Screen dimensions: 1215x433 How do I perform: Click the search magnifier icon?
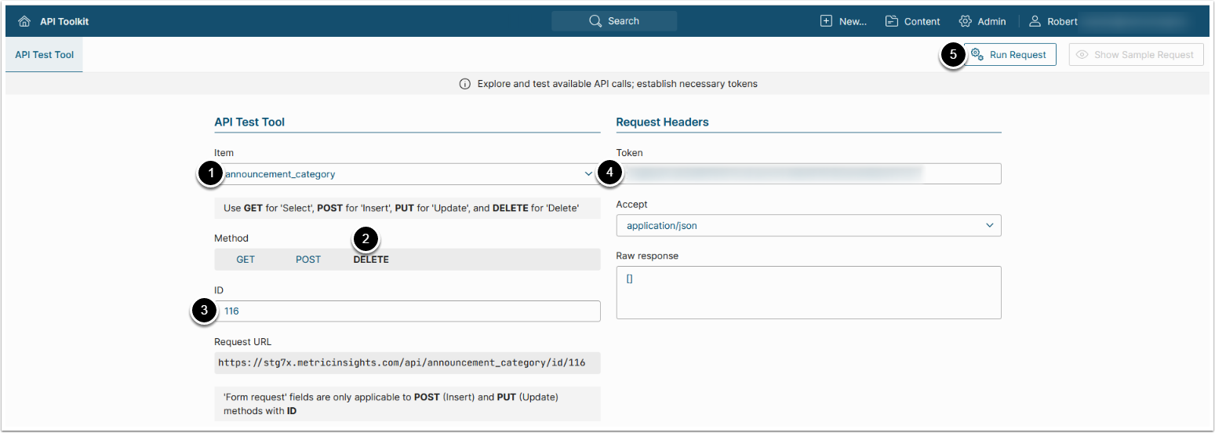click(595, 21)
